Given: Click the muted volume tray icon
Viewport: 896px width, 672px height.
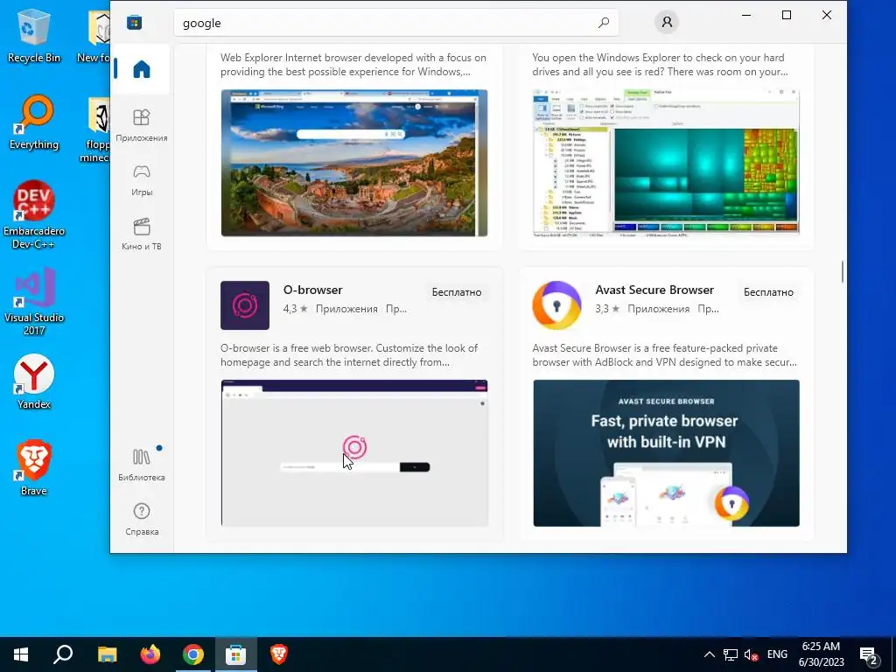Looking at the screenshot, I should click(x=752, y=654).
